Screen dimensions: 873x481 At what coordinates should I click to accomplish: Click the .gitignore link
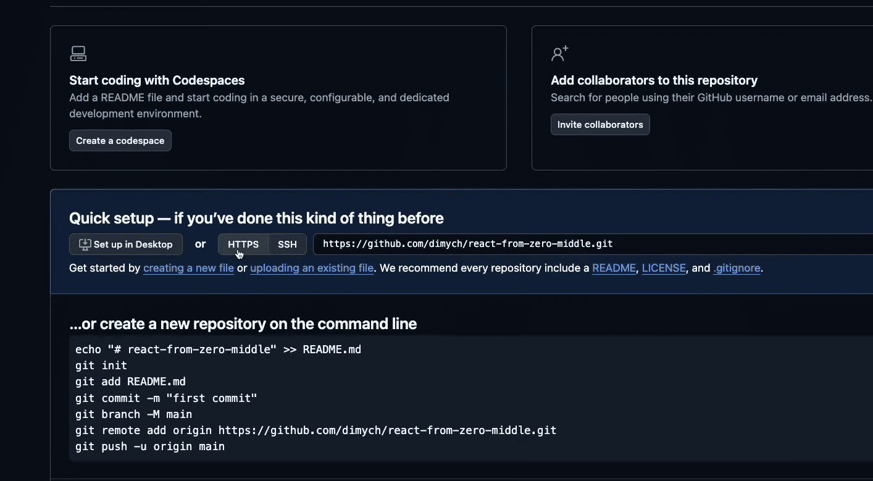[737, 268]
